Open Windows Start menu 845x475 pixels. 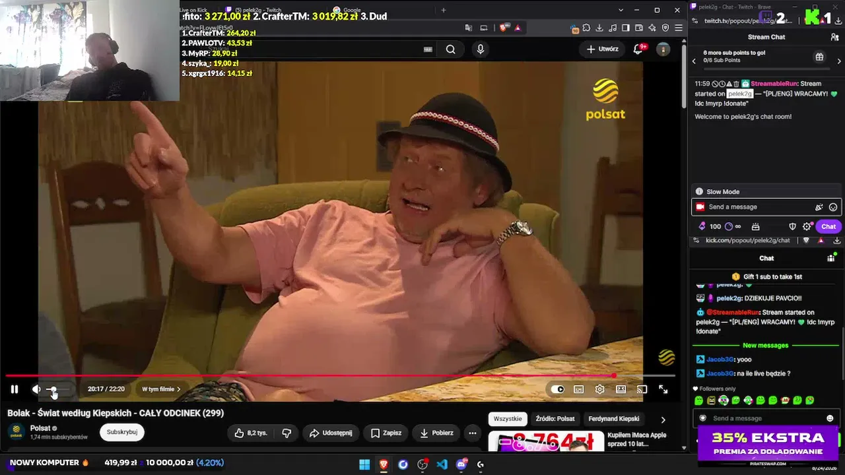tap(364, 464)
